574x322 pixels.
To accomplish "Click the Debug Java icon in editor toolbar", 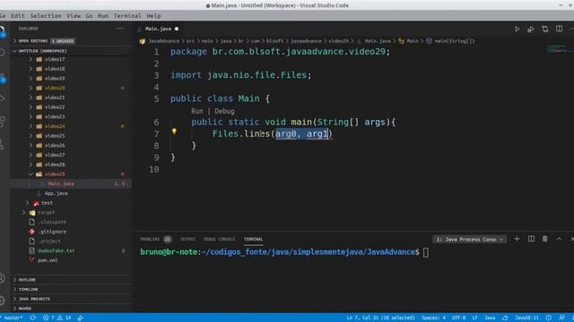I will pyautogui.click(x=531, y=29).
